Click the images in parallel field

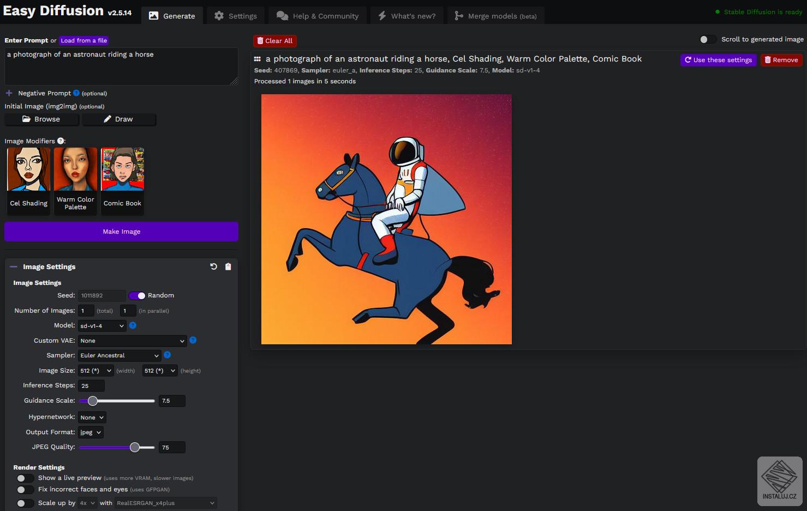pos(128,311)
